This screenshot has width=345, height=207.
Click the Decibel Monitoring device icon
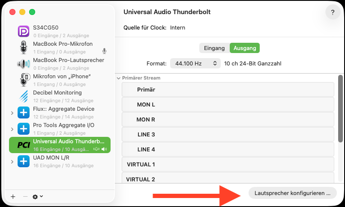(x=23, y=96)
